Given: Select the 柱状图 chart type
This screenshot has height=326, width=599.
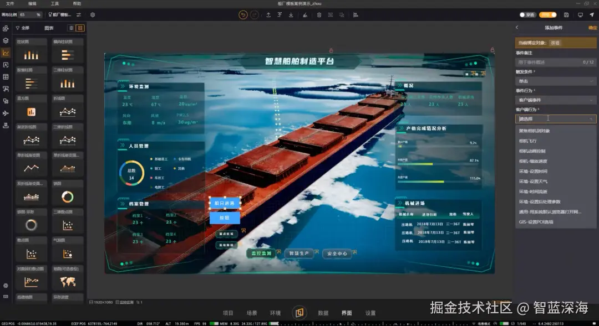Looking at the screenshot, I should (32, 54).
